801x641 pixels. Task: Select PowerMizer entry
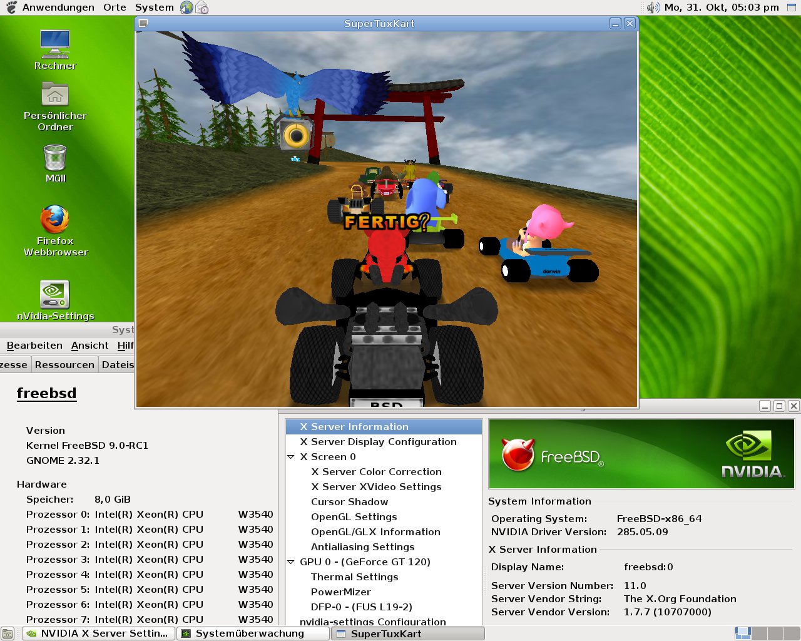point(340,592)
